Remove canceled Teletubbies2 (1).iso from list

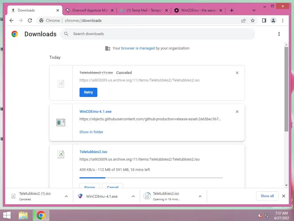coord(237,73)
